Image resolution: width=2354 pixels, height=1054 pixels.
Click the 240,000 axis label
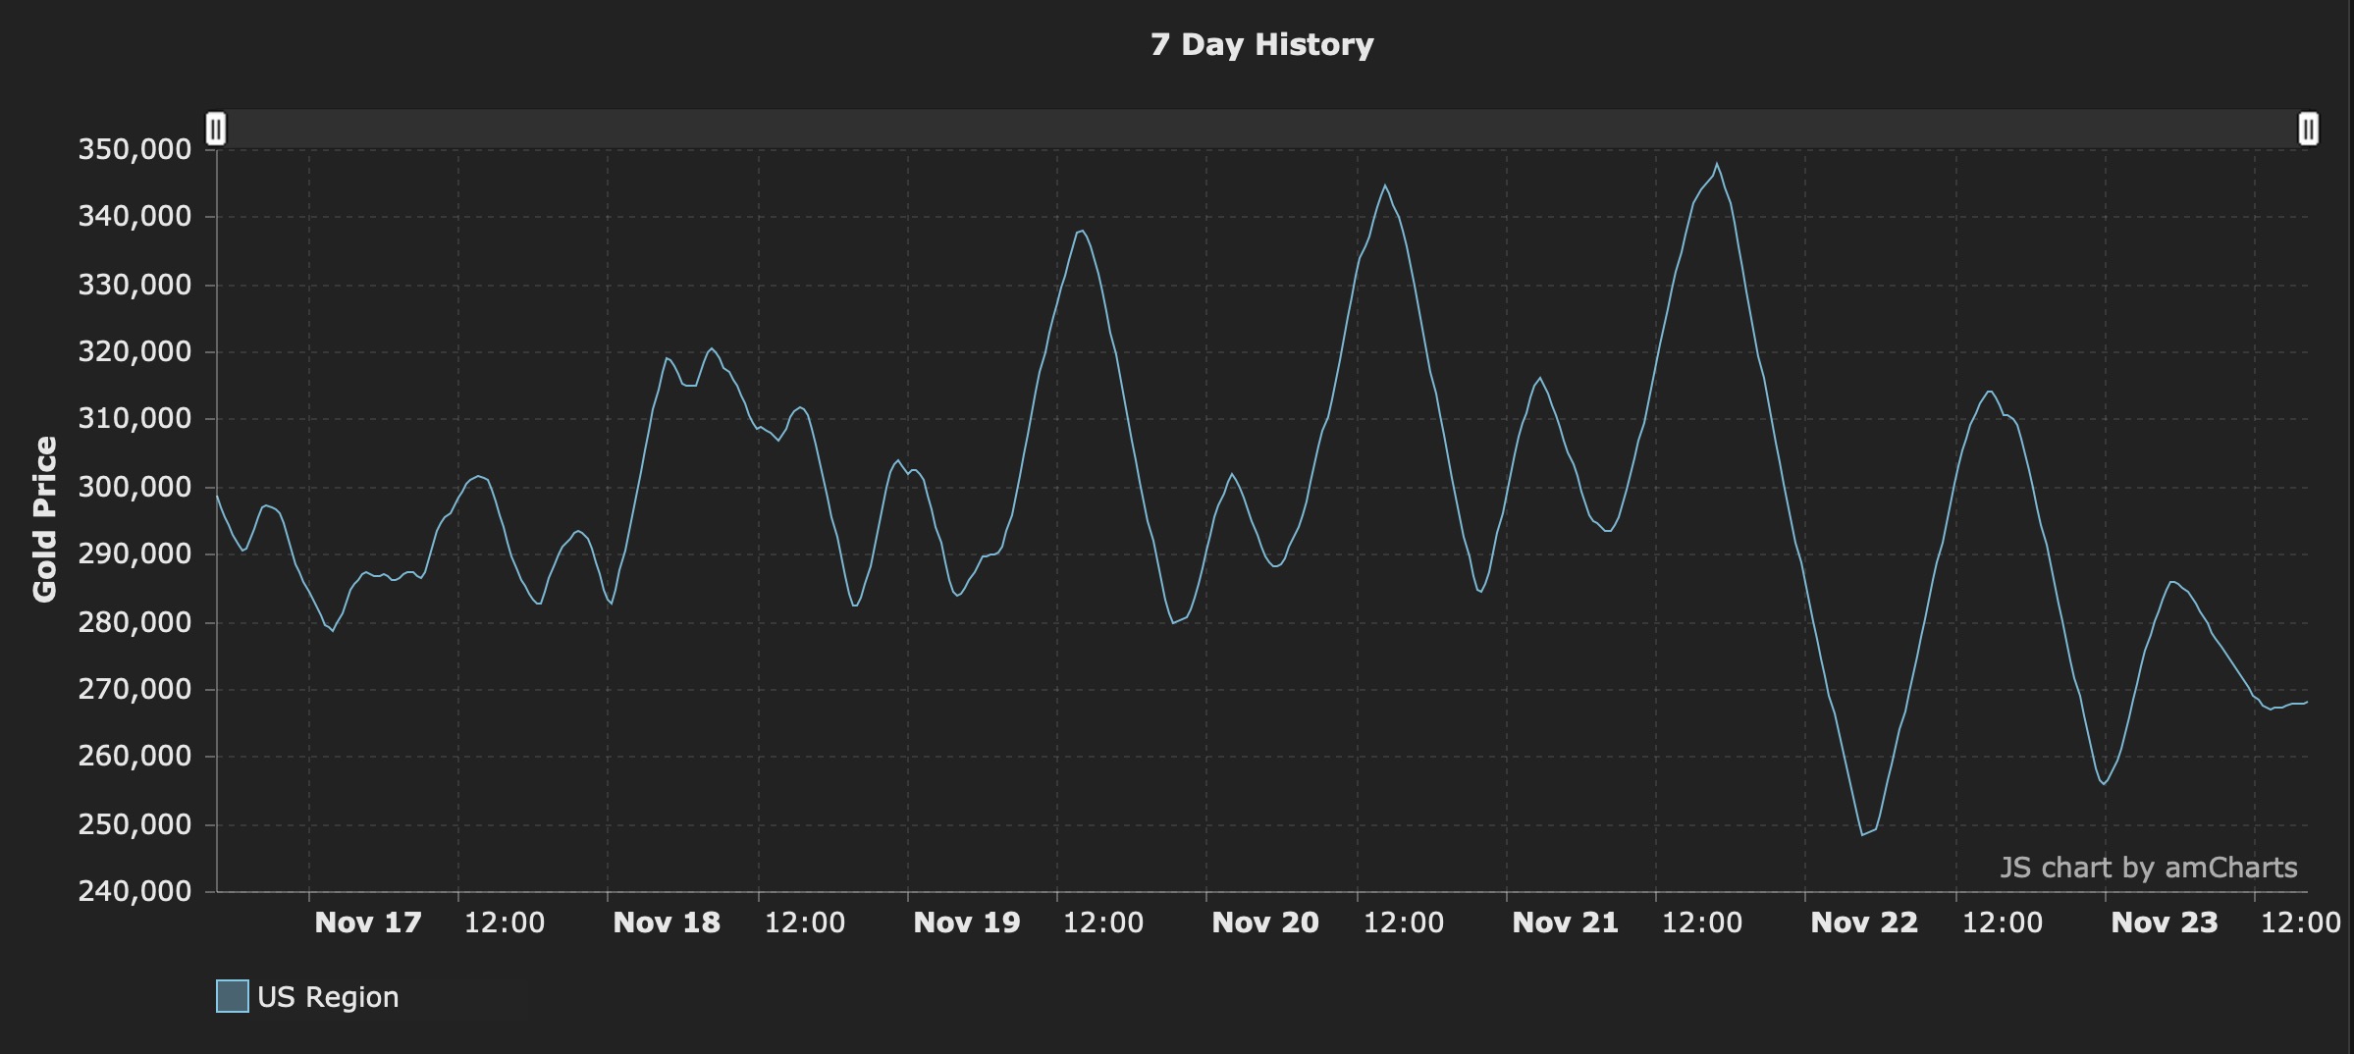click(x=134, y=891)
